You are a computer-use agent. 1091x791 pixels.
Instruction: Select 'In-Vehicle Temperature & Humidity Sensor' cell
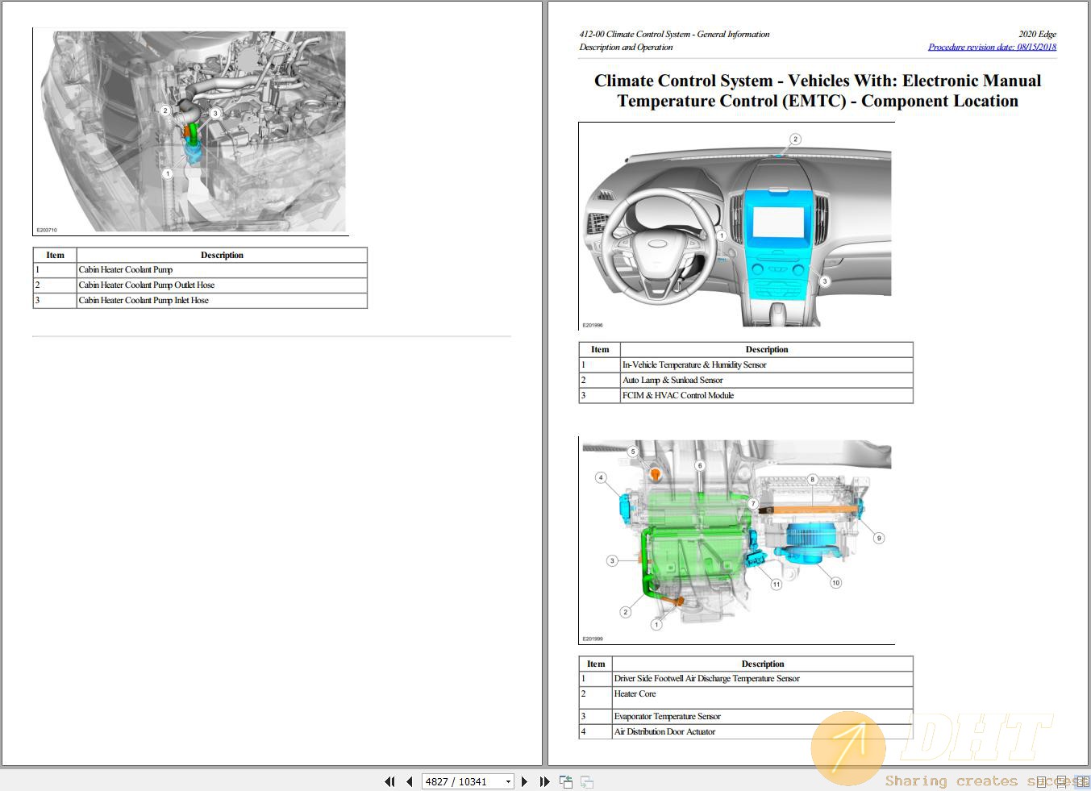pos(765,364)
